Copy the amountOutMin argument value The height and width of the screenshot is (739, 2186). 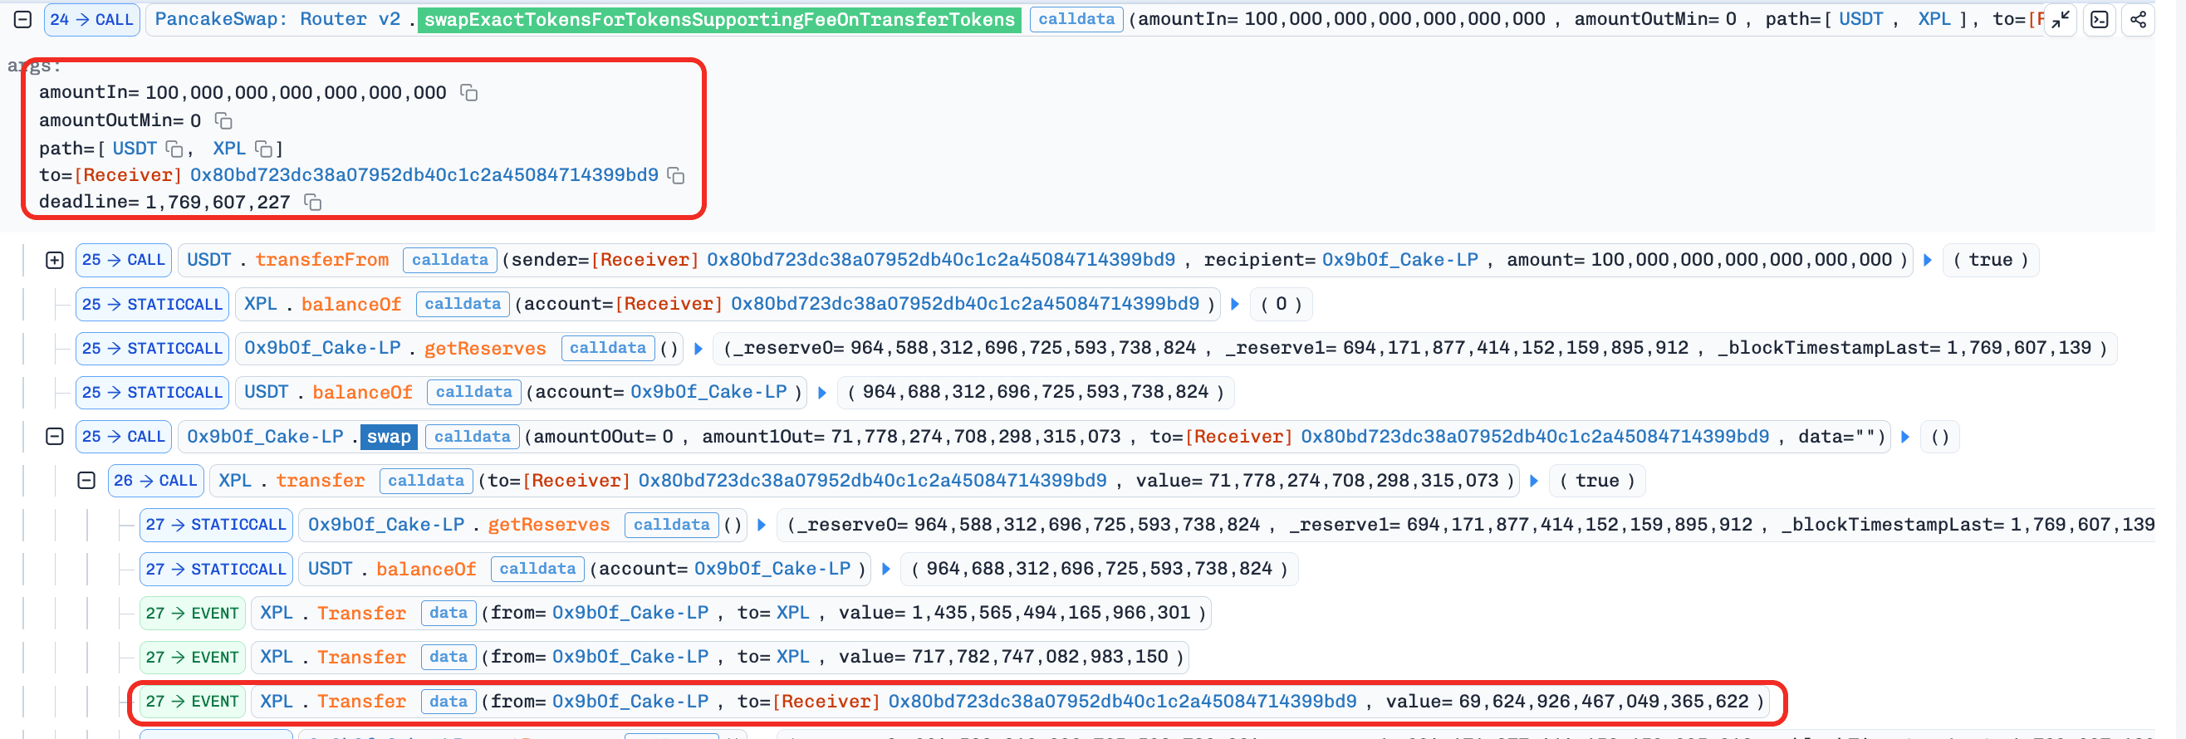223,120
